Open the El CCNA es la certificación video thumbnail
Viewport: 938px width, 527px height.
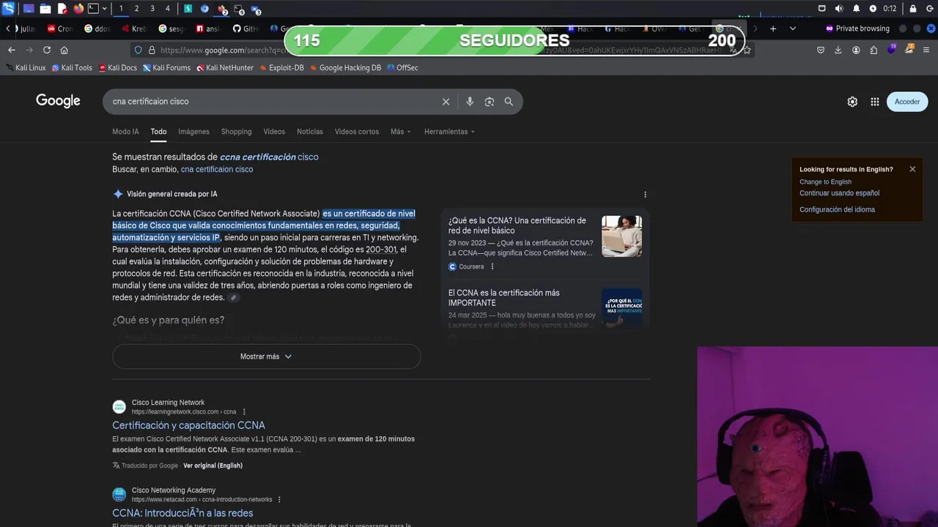pos(621,308)
